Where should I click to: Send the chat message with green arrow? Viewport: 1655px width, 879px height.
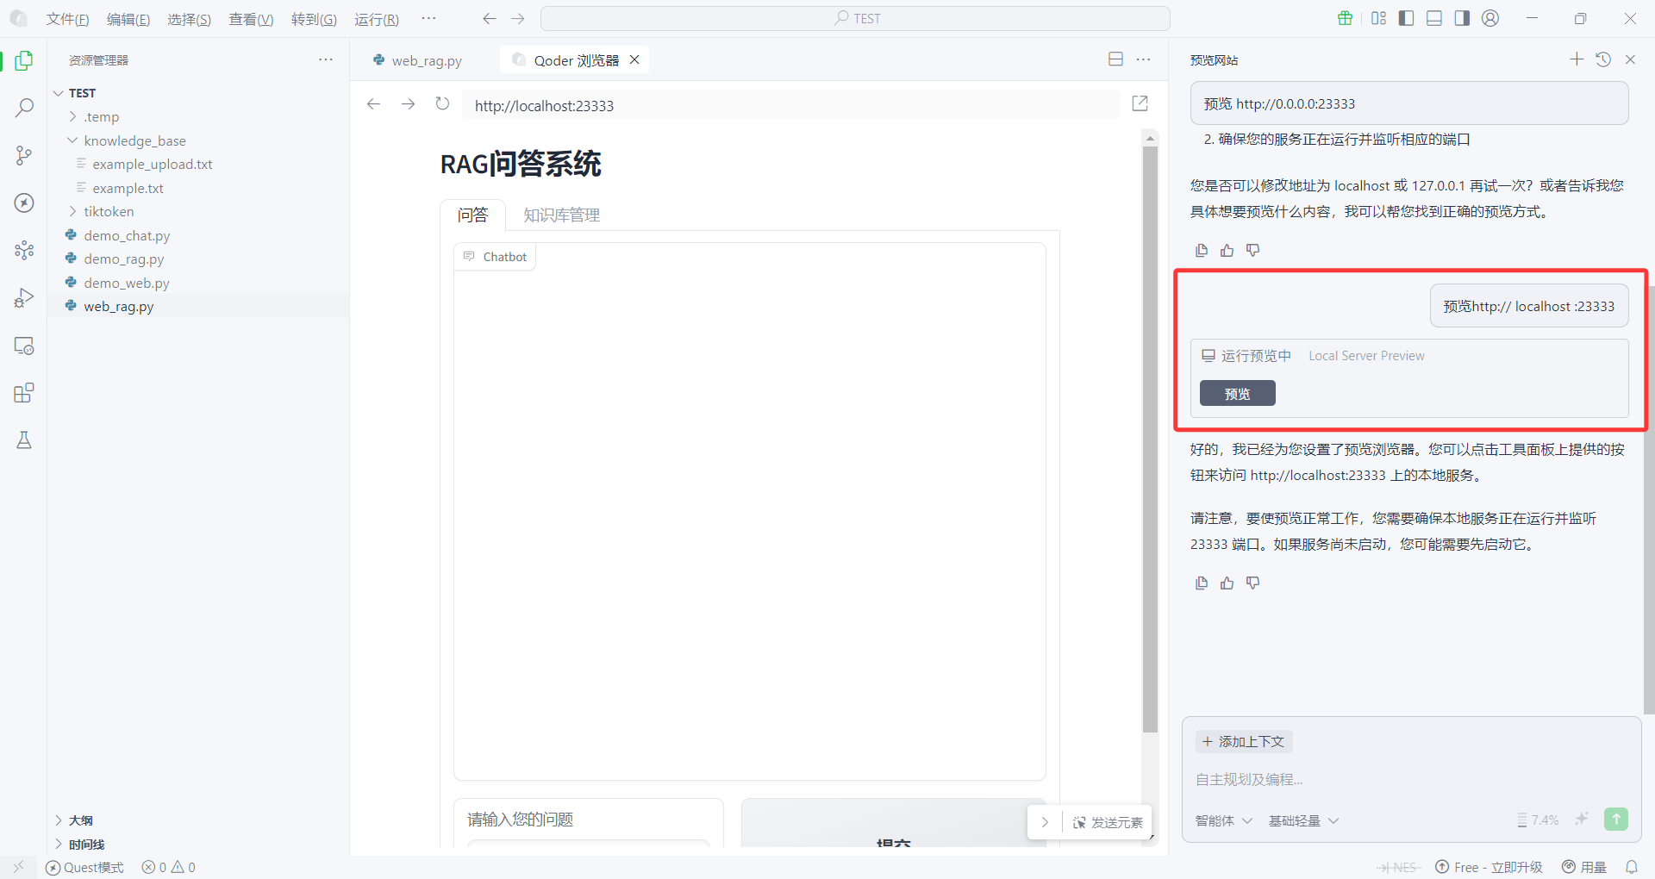(1616, 820)
